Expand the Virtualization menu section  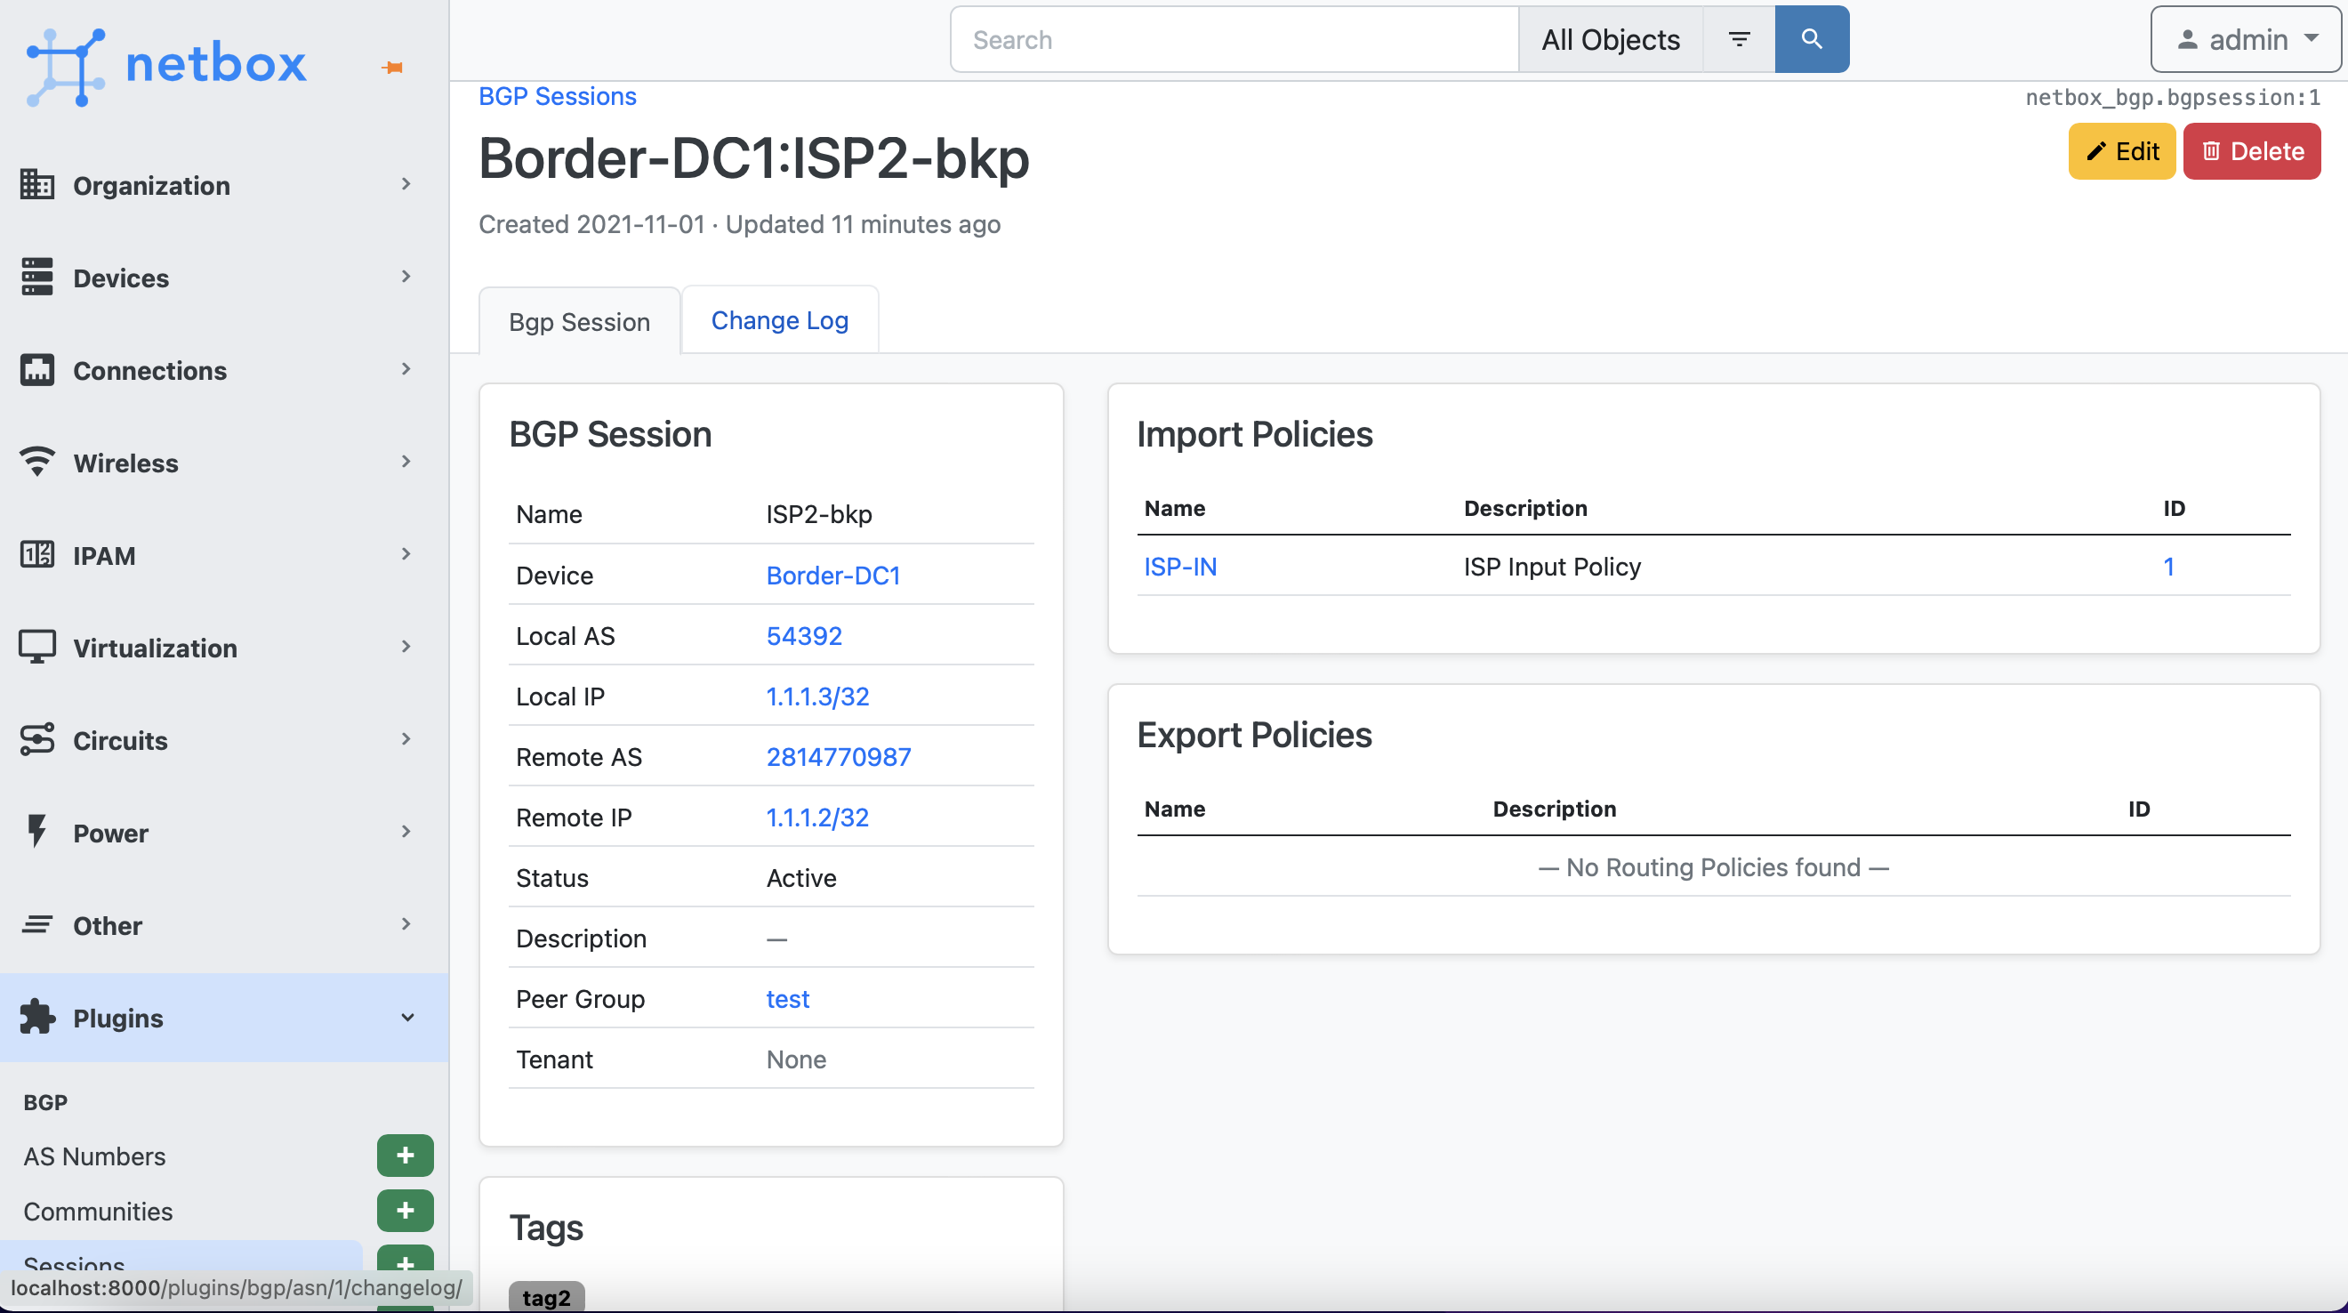224,647
